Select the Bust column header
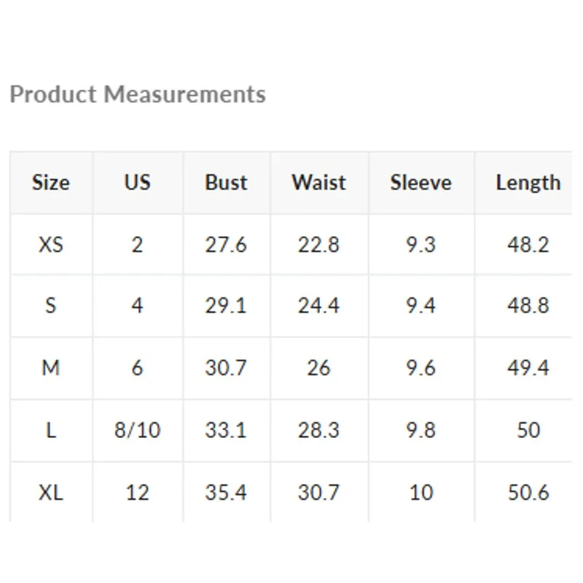 pos(226,182)
